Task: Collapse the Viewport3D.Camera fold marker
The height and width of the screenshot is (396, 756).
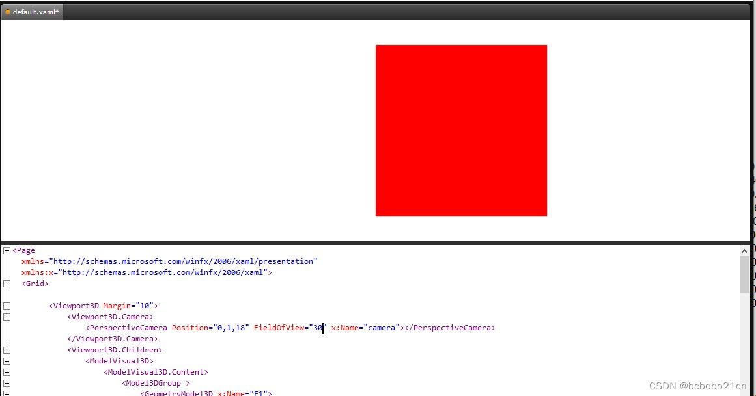Action: (5, 317)
